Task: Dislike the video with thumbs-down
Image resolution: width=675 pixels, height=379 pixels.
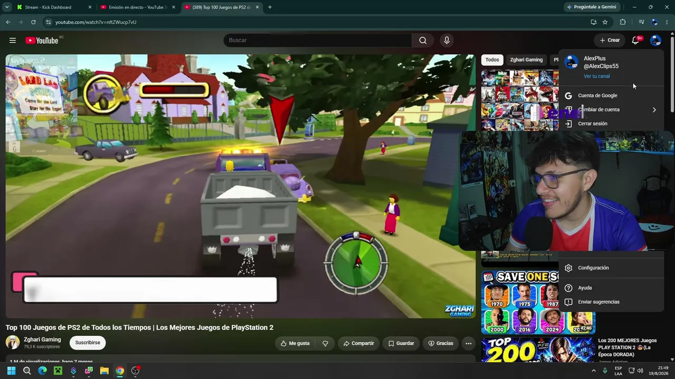Action: tap(325, 343)
